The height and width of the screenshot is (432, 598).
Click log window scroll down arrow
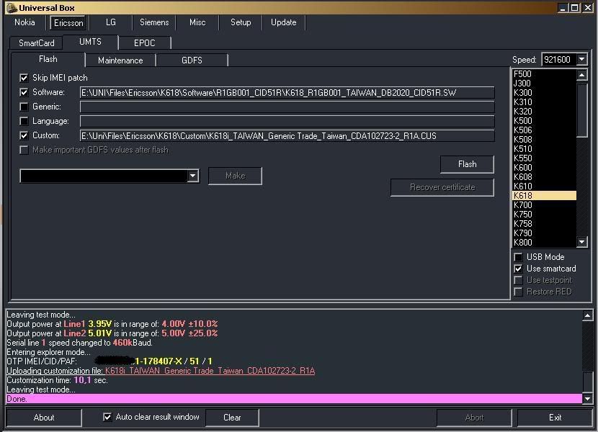(587, 399)
